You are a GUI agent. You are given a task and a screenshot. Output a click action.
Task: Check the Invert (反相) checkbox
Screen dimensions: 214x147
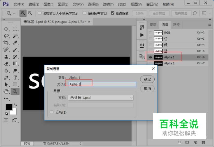pyautogui.click(x=51, y=112)
